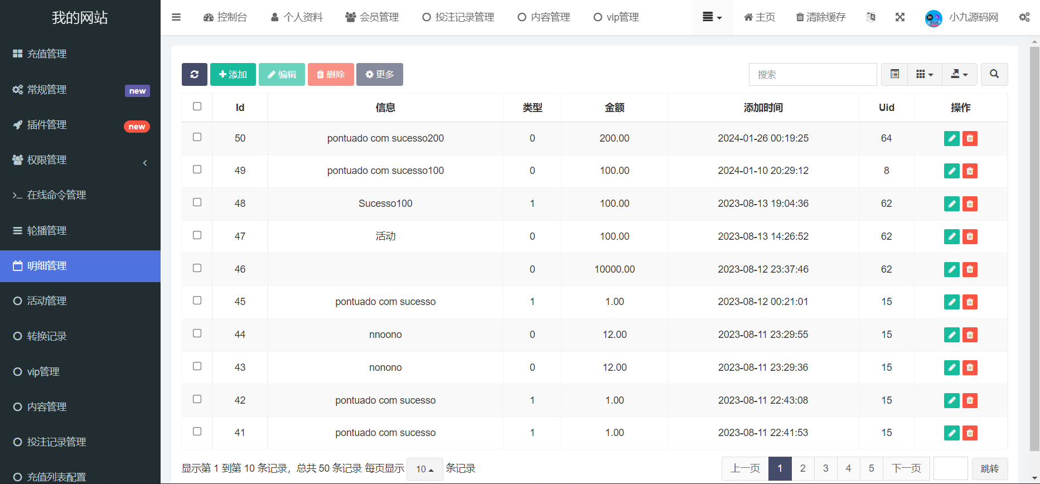This screenshot has height=484, width=1040.
Task: Delete row with Id 41
Action: tap(970, 433)
